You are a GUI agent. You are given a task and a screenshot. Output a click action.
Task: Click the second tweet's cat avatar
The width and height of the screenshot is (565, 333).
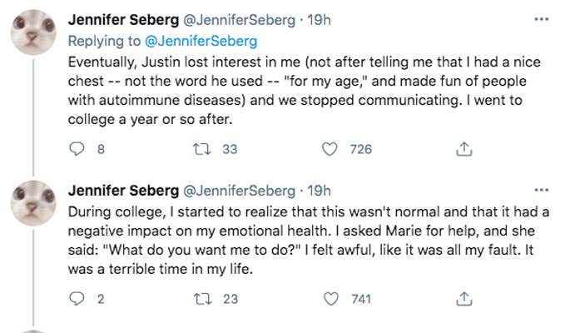(x=33, y=201)
